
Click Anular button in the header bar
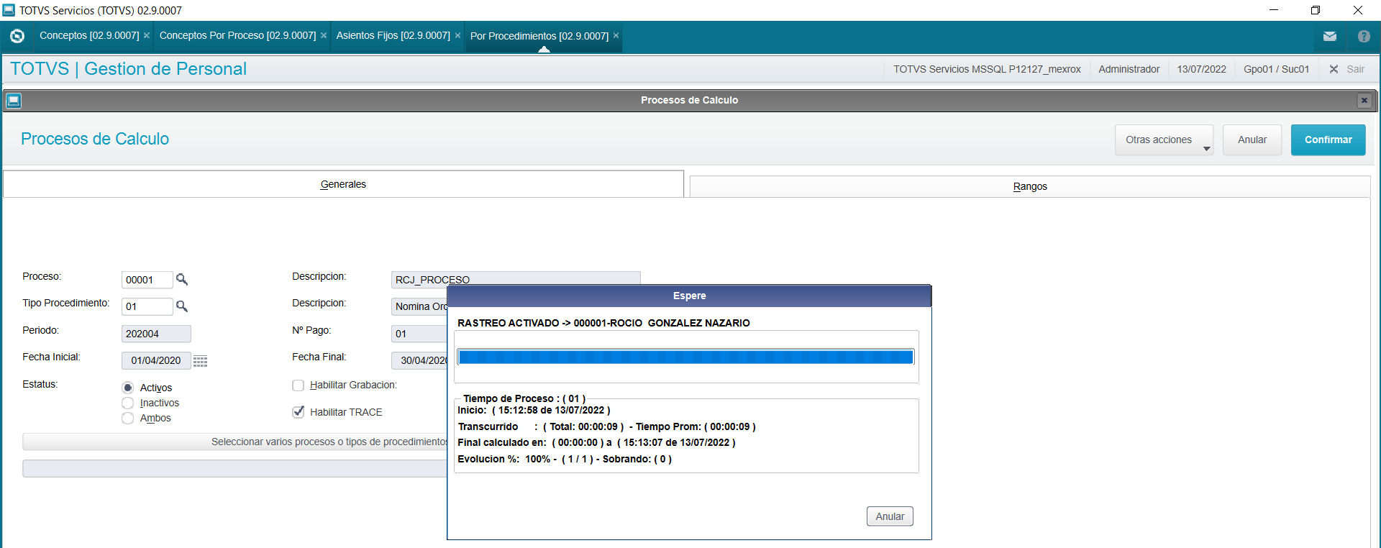(x=1252, y=140)
